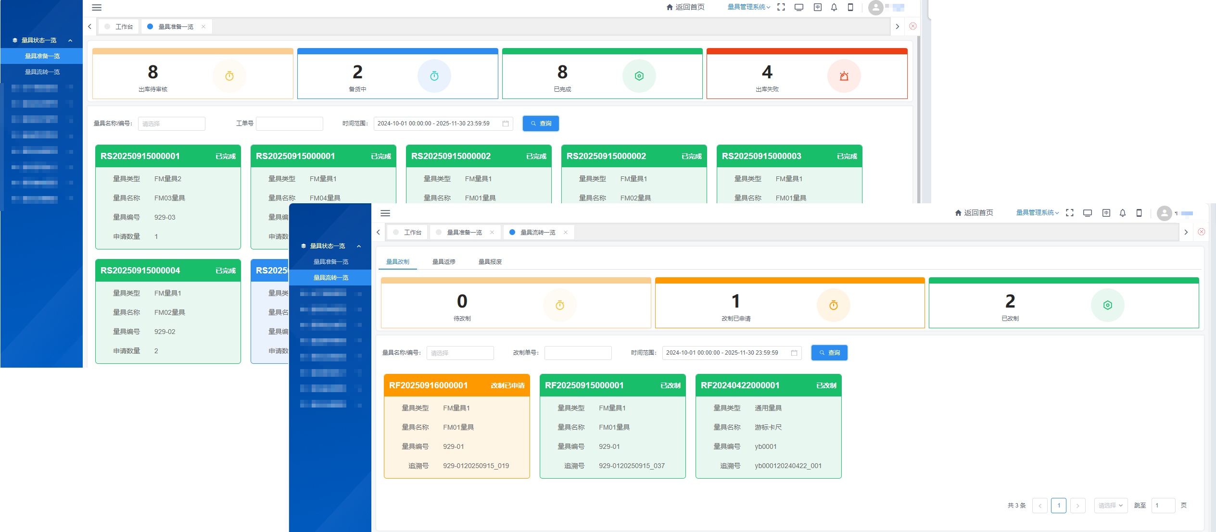Screen dimensions: 1216x532
Task: Click 查询 button in lower window
Action: pyautogui.click(x=829, y=353)
